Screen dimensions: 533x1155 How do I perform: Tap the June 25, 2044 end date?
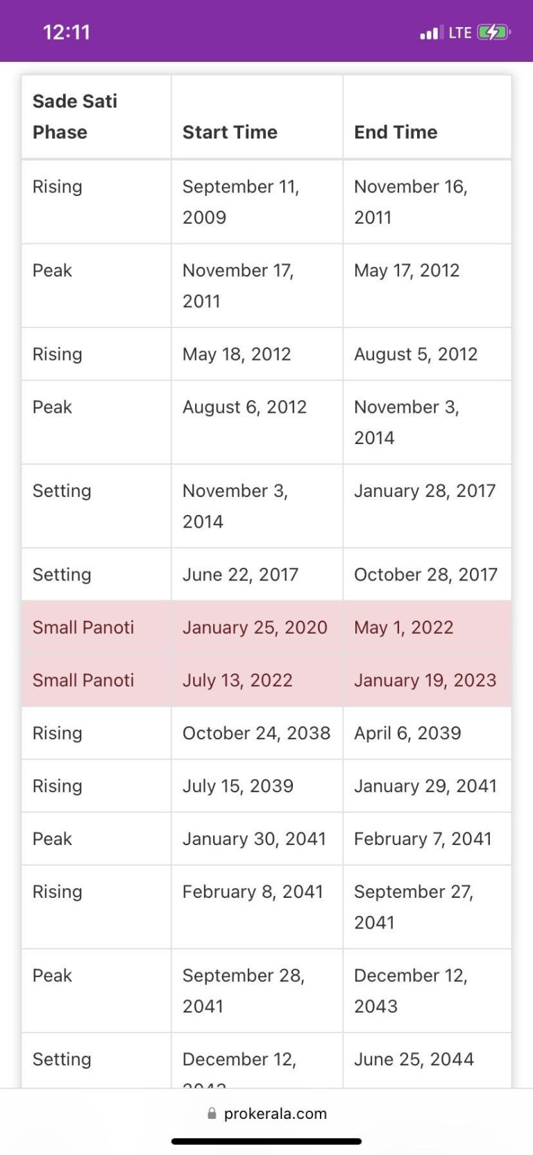pos(414,1059)
